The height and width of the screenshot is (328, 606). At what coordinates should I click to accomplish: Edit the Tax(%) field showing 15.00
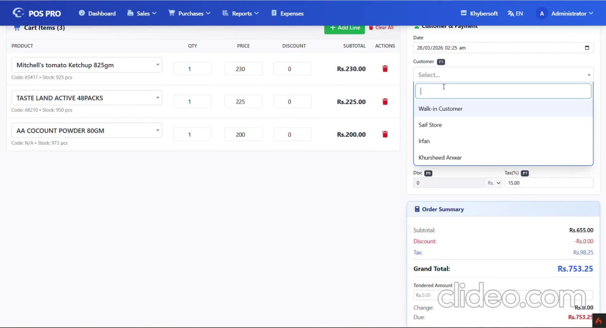pos(549,183)
